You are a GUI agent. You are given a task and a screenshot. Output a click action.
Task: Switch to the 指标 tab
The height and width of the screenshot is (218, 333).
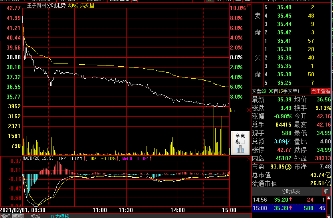coord(6,216)
